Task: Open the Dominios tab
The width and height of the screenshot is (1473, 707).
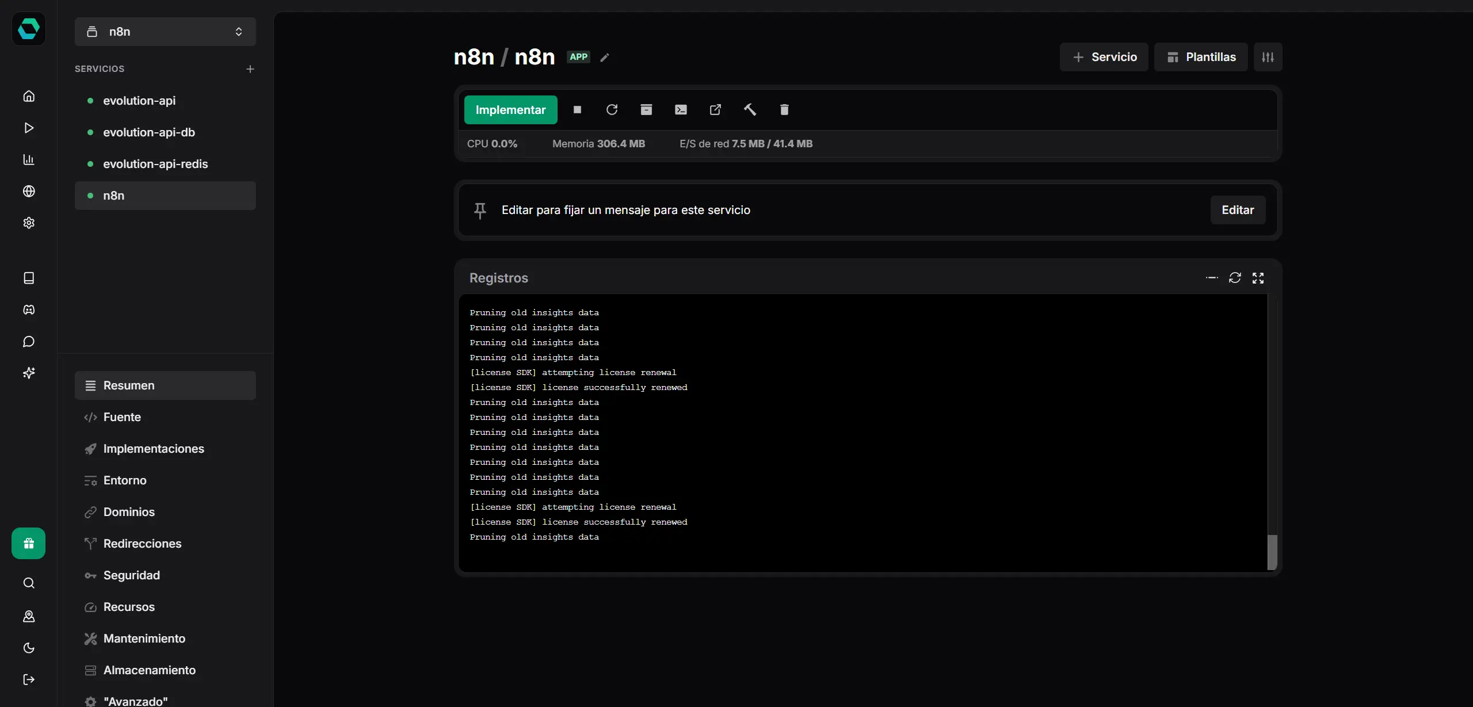Action: pyautogui.click(x=165, y=512)
